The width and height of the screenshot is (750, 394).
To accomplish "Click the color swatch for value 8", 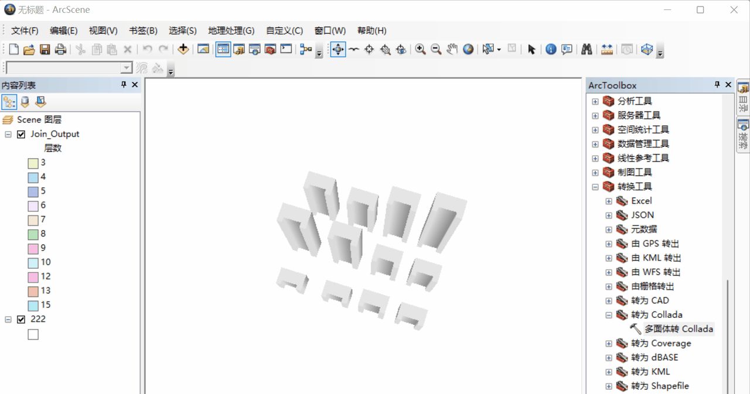I will (x=33, y=234).
